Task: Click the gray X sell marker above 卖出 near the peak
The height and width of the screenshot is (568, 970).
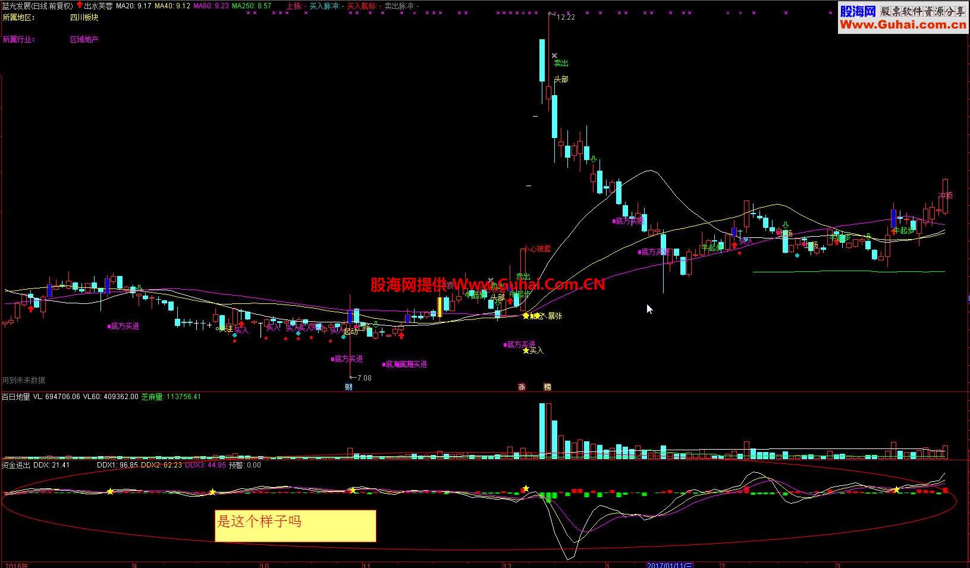Action: pos(554,56)
